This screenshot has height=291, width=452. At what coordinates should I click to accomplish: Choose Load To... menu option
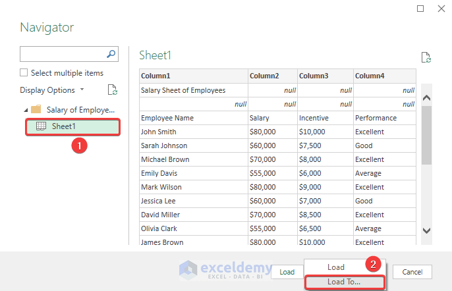coord(344,282)
